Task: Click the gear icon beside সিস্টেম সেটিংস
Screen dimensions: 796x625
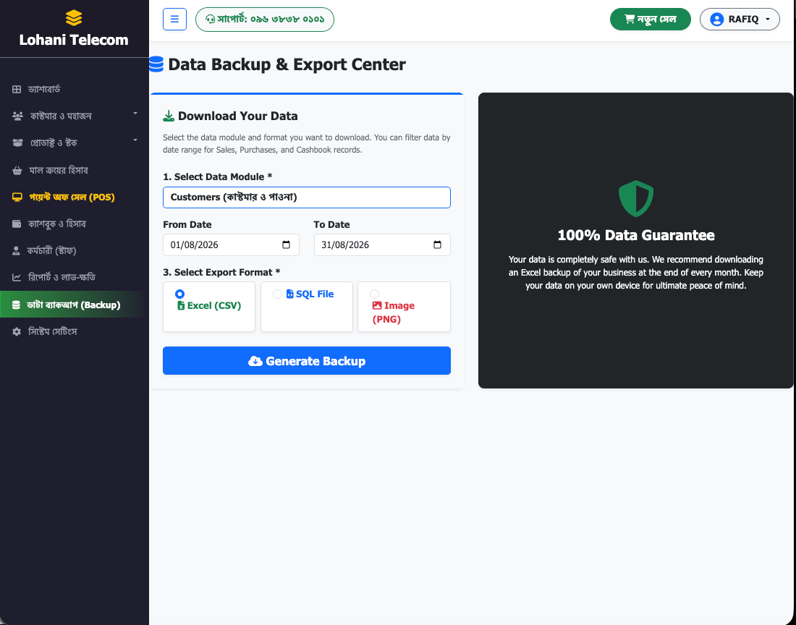Action: [17, 332]
